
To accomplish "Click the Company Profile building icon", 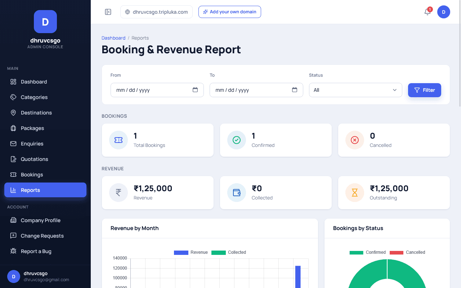I will [13, 220].
